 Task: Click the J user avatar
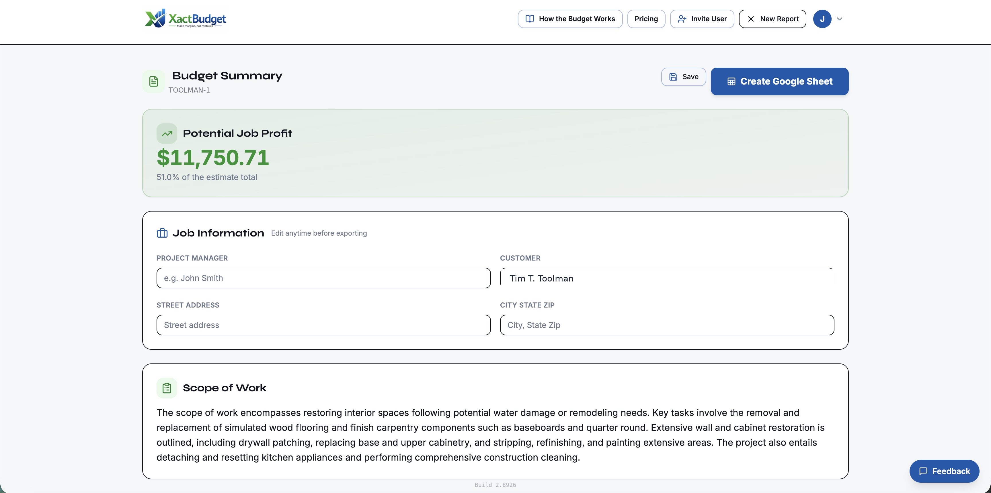click(822, 19)
